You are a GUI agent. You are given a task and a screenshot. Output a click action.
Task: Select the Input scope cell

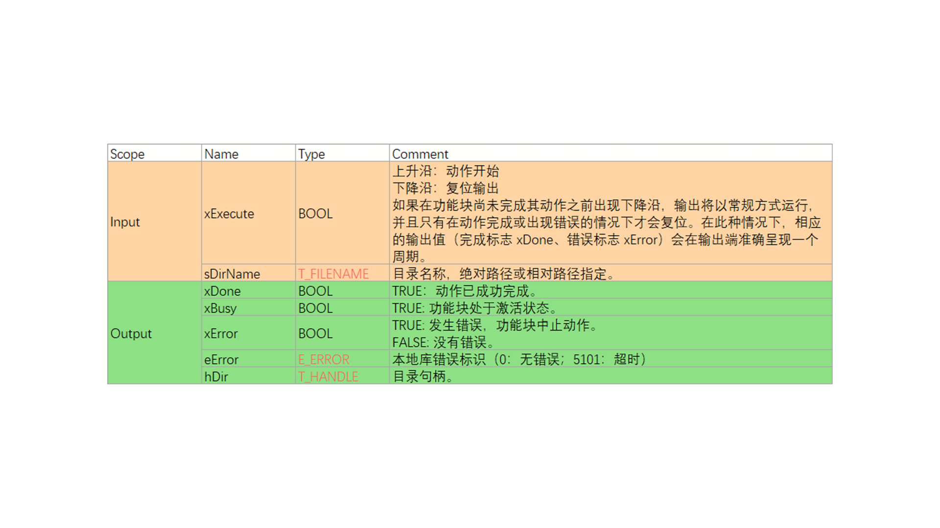(x=125, y=222)
